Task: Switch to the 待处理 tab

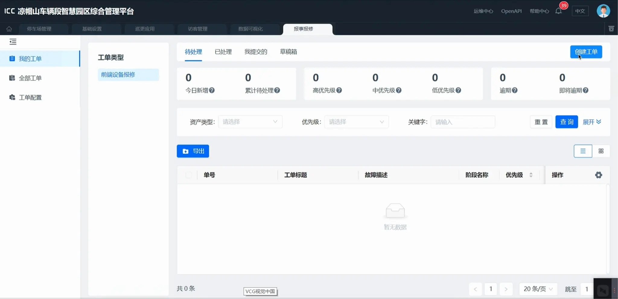Action: (193, 52)
